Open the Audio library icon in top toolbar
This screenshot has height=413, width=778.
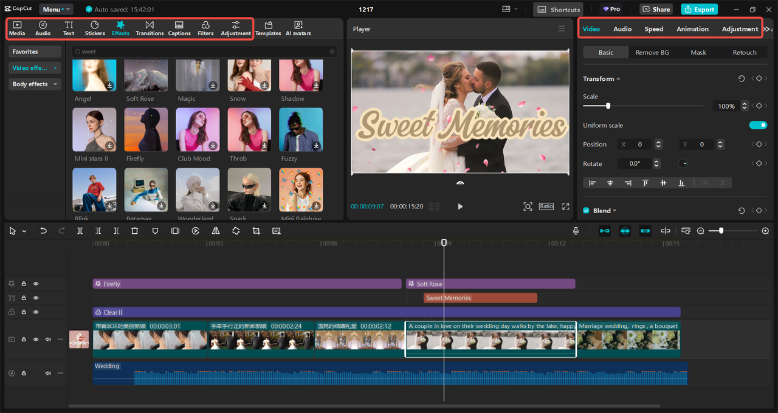(43, 28)
